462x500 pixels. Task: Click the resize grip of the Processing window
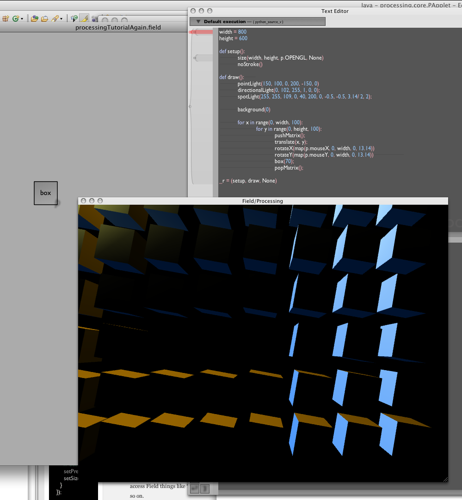coord(445,479)
